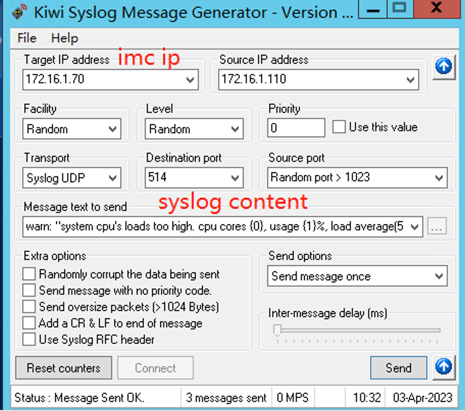This screenshot has width=465, height=411.
Task: Click the 'Status : Message Sent OK.' status text
Action: [x=80, y=398]
